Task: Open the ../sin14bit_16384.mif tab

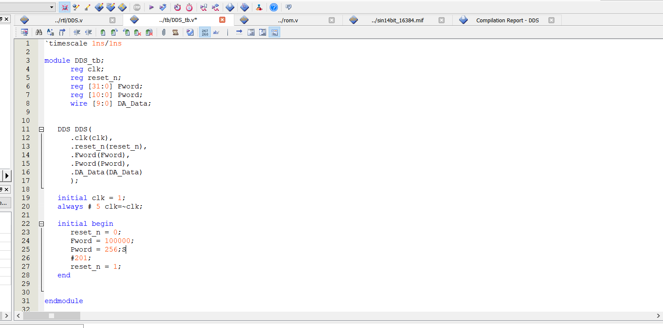Action: point(397,20)
